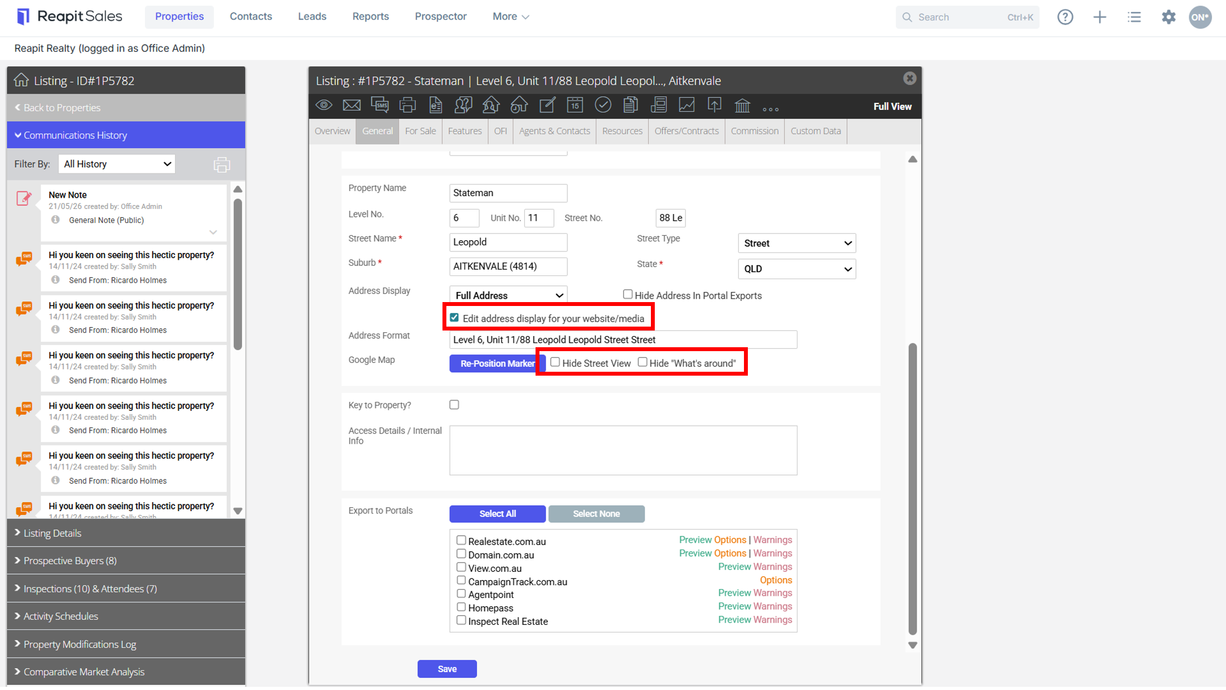This screenshot has height=690, width=1226.
Task: Expand the Listing Details section
Action: (x=126, y=533)
